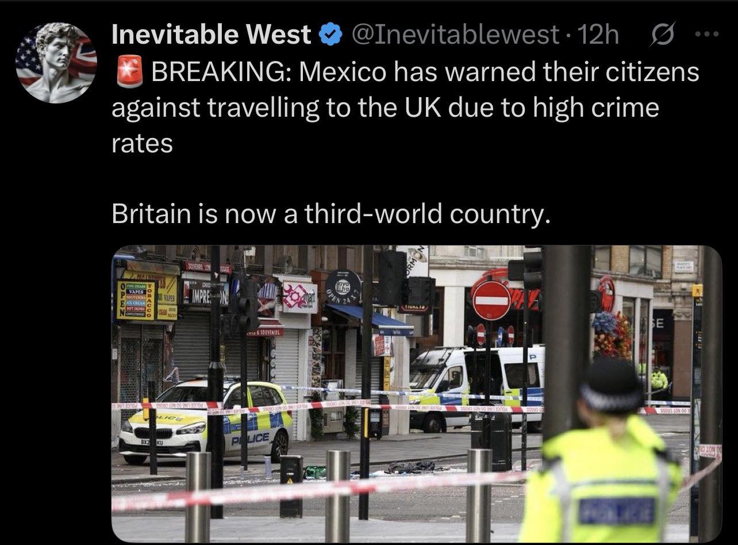Viewport: 738px width, 545px height.
Task: Click the officer's high-vis jacket in photo
Action: [x=599, y=481]
